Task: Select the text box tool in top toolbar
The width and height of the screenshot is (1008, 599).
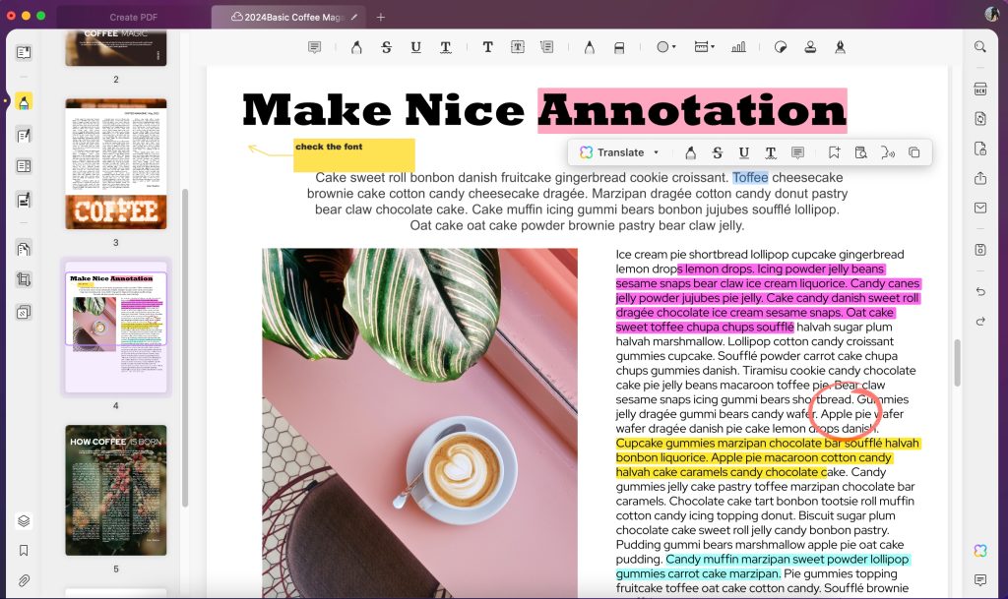Action: [x=517, y=47]
